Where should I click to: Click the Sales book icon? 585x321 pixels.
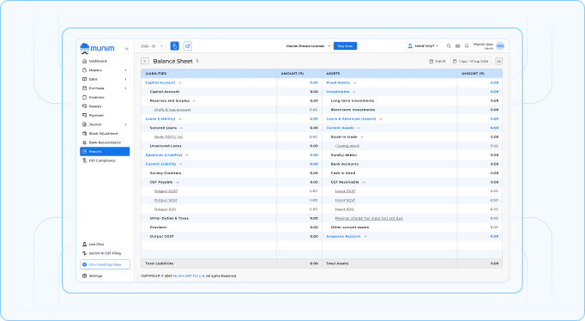tap(84, 79)
